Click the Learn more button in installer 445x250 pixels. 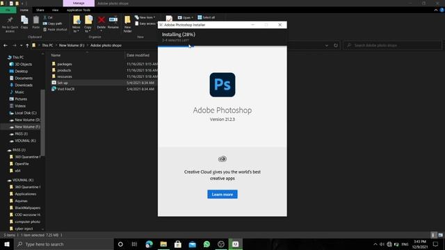tap(222, 194)
